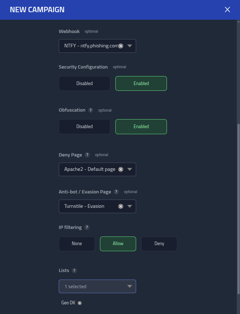Screen dimensions: 240x314
Task: Open the Anti-bot / Evasion Page dropdown
Action: [130, 206]
